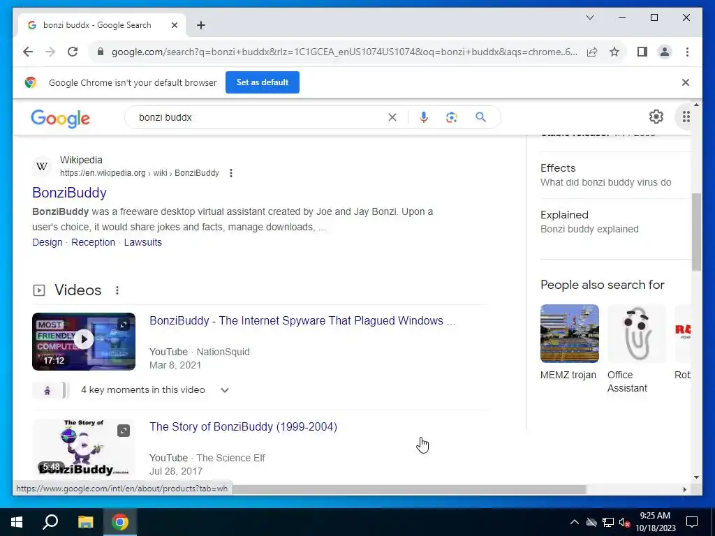Open Wikipedia result's three-dot options

click(231, 173)
